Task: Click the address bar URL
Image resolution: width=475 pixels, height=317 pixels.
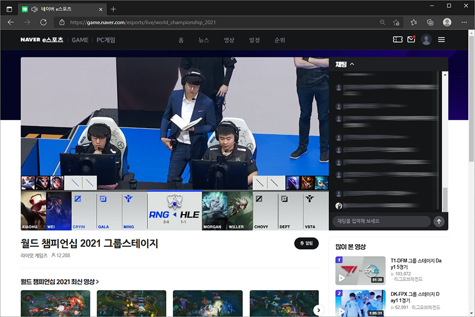Action: [x=142, y=23]
